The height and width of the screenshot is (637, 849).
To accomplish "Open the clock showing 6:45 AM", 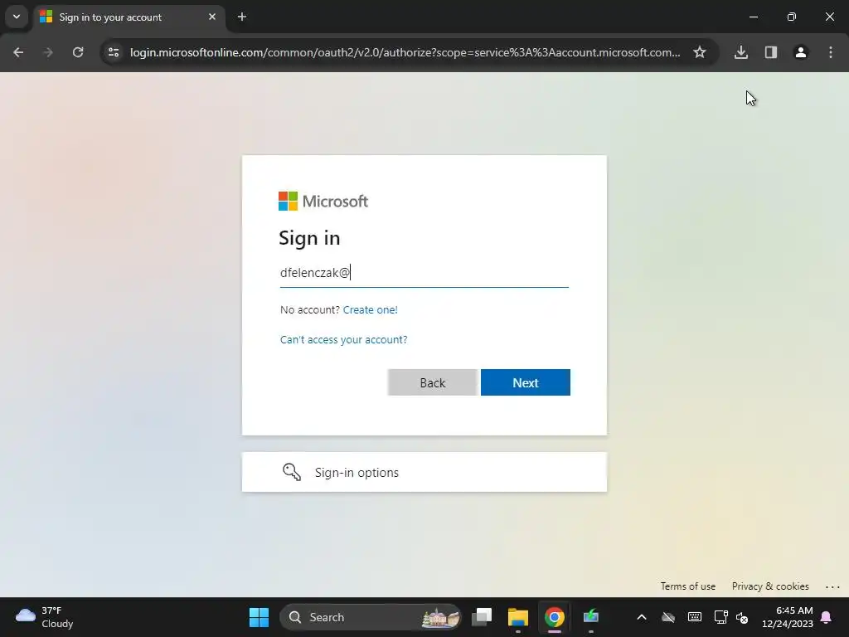I will [788, 617].
